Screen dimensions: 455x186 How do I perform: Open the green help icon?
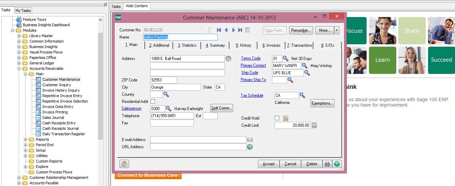coord(337,164)
